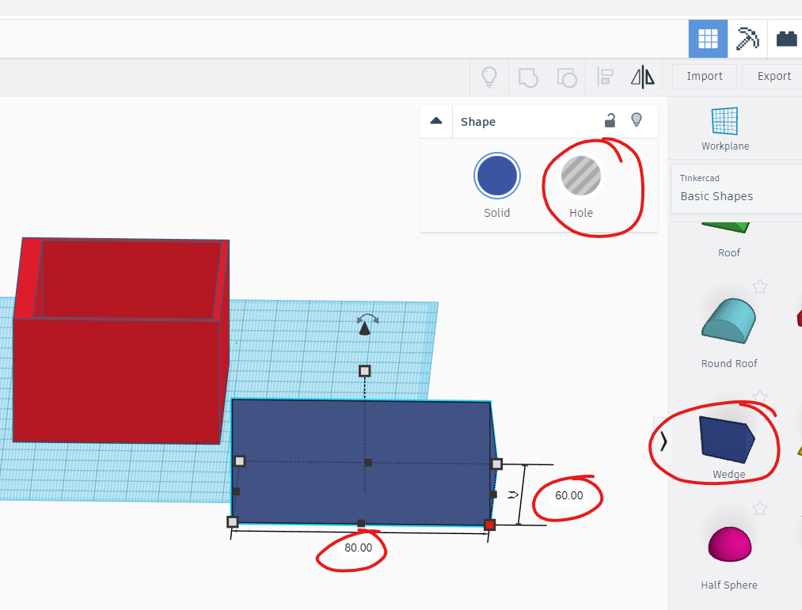Toggle the lock editing padlock icon
Image resolution: width=802 pixels, height=610 pixels.
(x=610, y=120)
